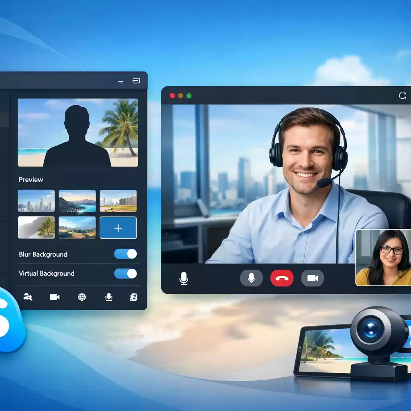Open the globe network icon in the panel toolbar
Image resolution: width=411 pixels, height=411 pixels.
[x=81, y=297]
